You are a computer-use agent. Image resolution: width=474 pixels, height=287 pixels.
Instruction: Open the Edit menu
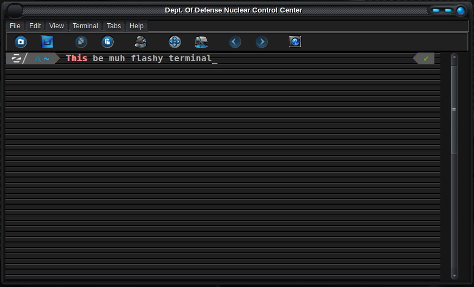(x=35, y=26)
